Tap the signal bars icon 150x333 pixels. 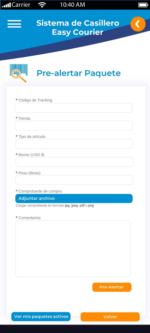click(x=6, y=5)
